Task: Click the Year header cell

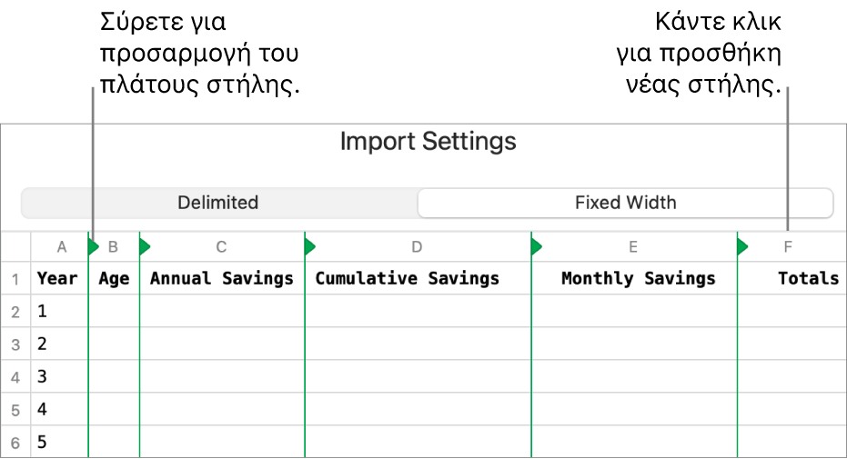Action: click(57, 279)
